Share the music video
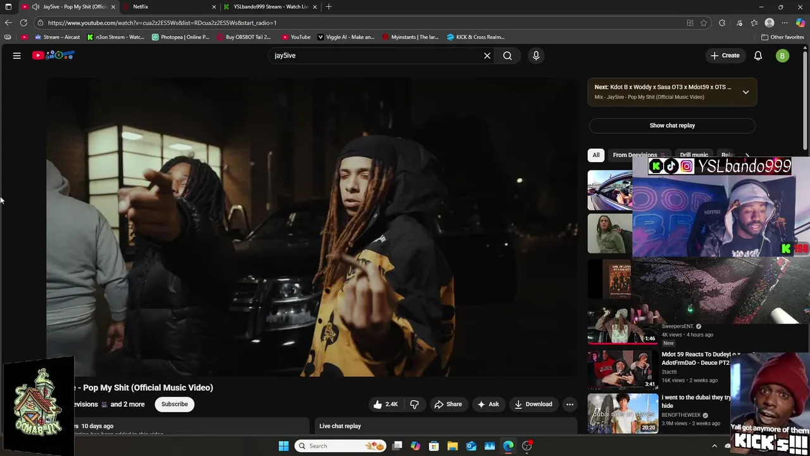The width and height of the screenshot is (810, 456). (448, 404)
